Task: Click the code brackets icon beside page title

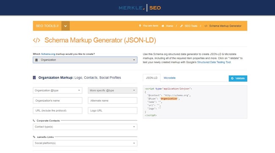Action: (36, 40)
